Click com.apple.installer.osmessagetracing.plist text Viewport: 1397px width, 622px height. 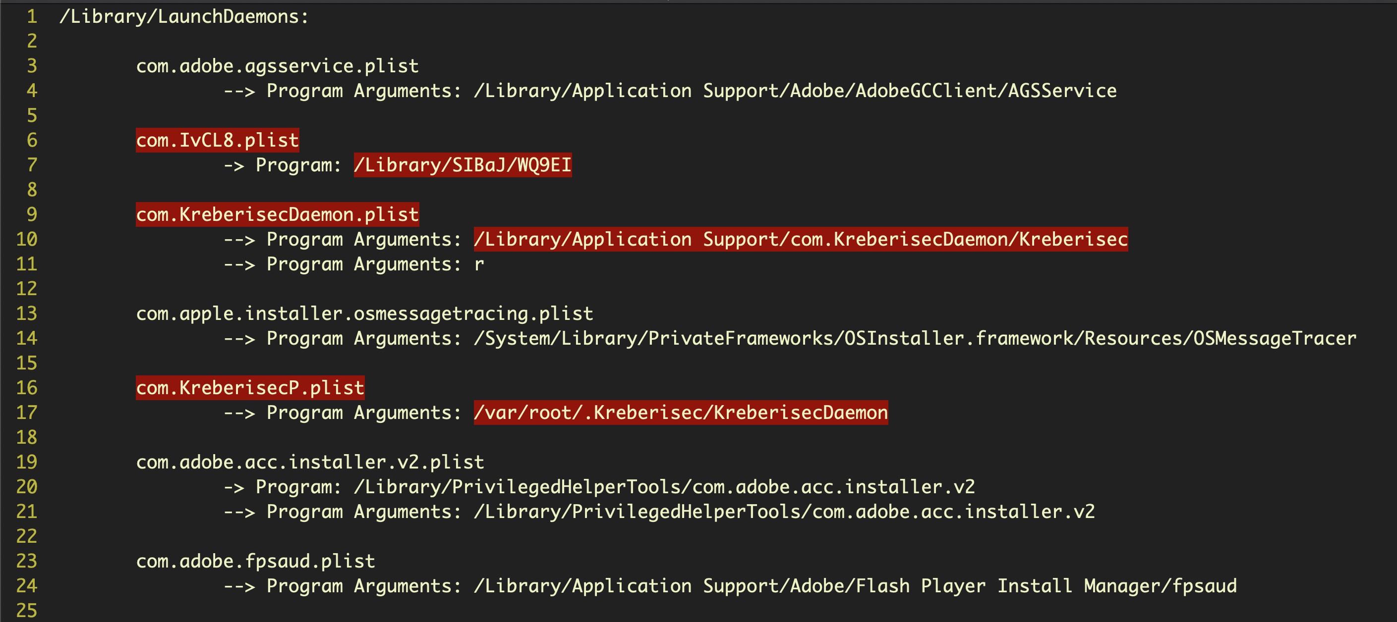point(364,313)
